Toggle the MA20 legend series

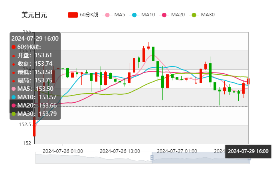172,15
